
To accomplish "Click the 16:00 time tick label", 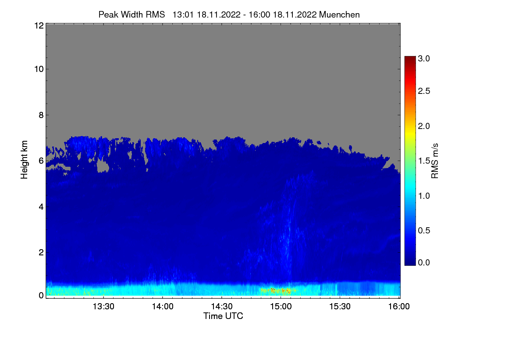I will (399, 307).
